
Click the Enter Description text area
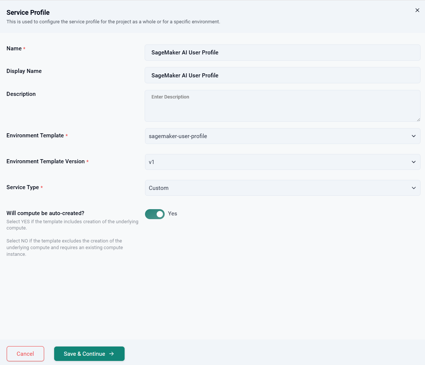[x=282, y=106]
